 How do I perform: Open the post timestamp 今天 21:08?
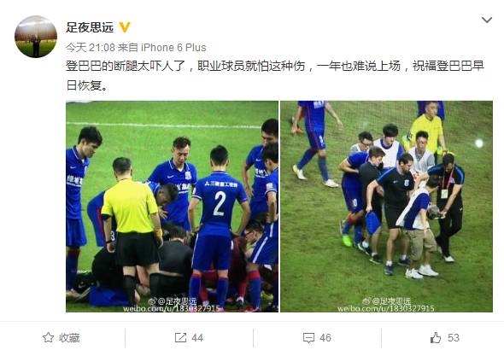pyautogui.click(x=91, y=48)
